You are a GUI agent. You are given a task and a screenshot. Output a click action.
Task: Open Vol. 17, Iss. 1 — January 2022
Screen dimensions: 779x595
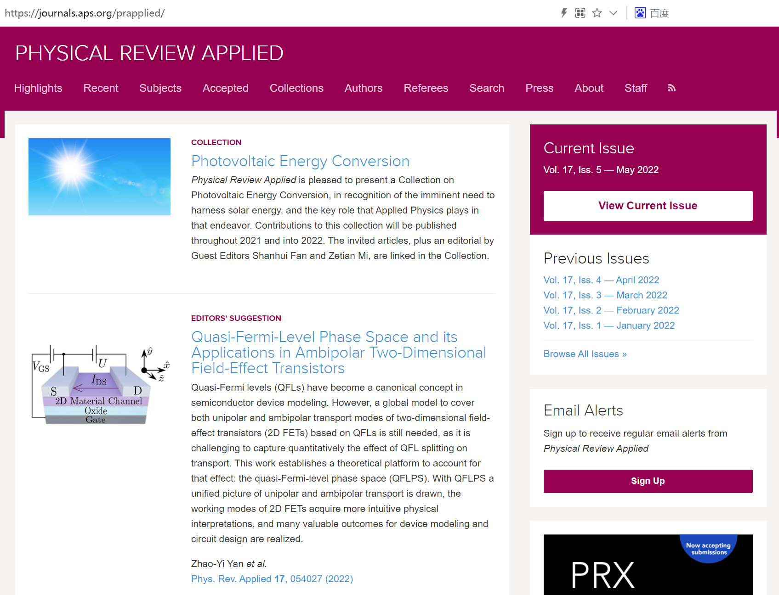coord(609,326)
